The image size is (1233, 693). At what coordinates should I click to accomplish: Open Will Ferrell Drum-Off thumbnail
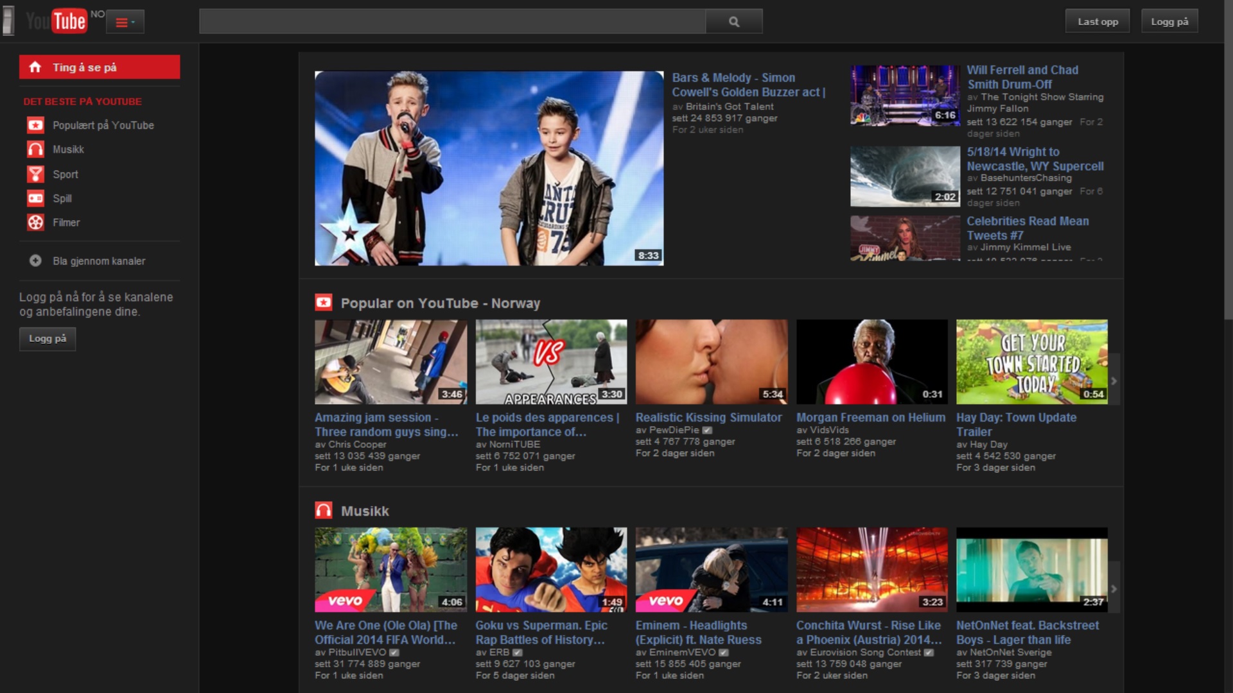coord(905,95)
